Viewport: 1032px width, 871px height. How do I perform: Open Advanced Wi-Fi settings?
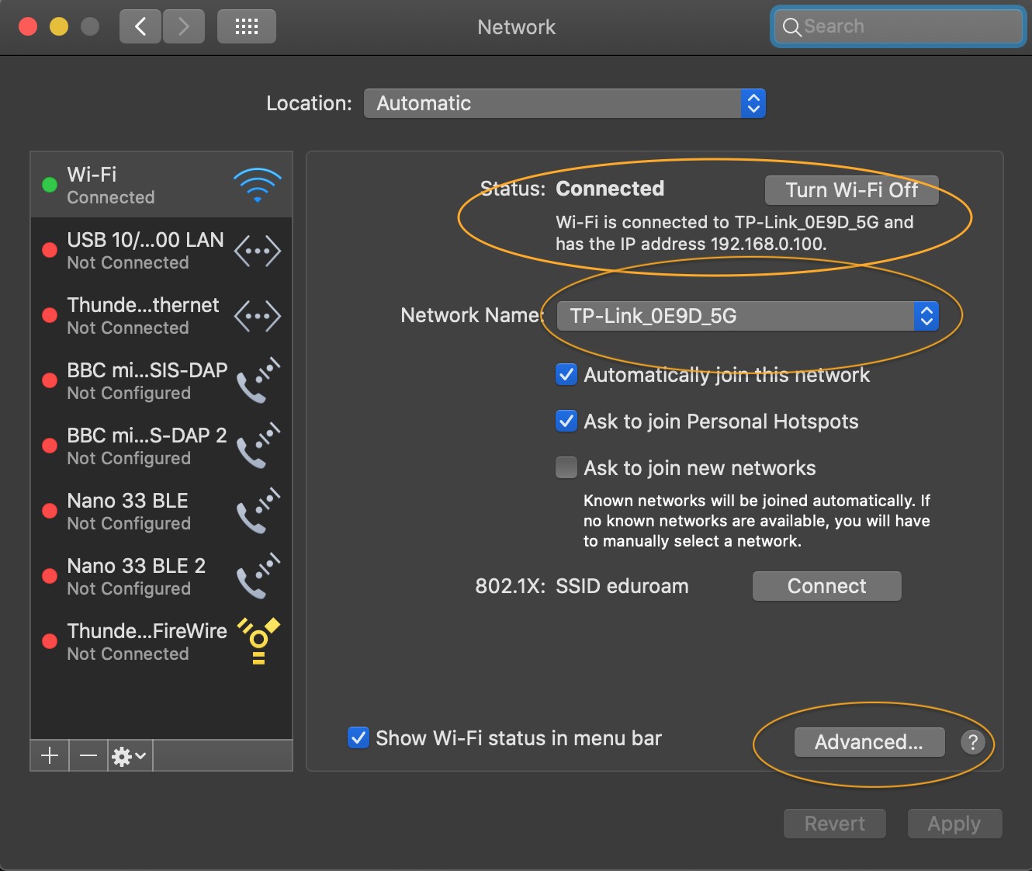click(x=869, y=742)
